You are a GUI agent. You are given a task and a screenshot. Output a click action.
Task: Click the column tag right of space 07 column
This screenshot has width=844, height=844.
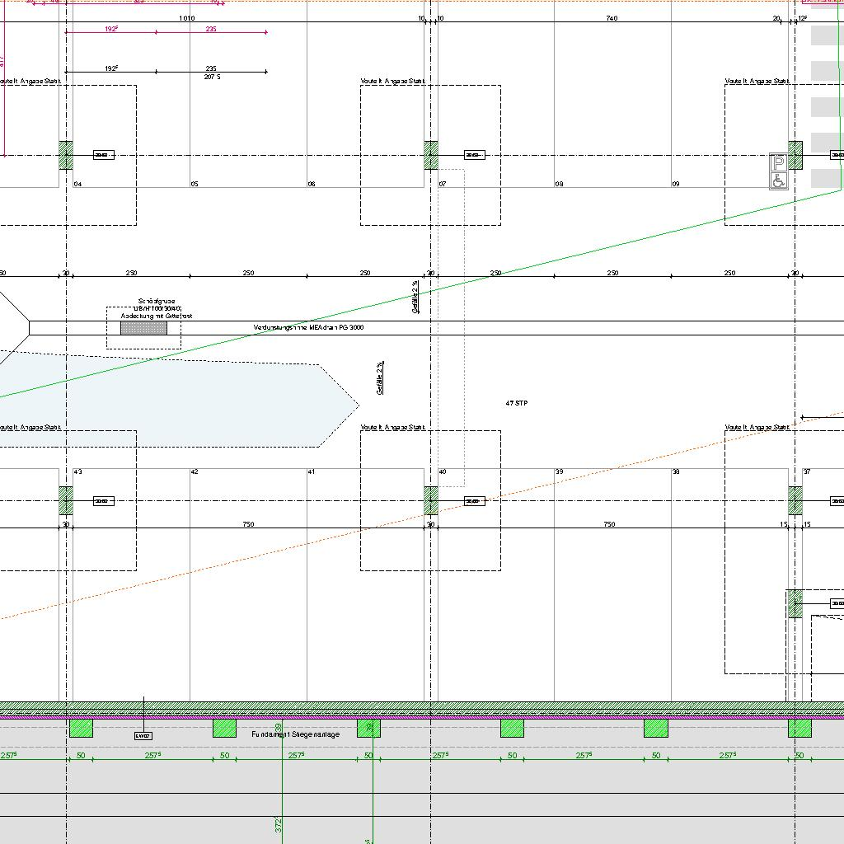(474, 155)
